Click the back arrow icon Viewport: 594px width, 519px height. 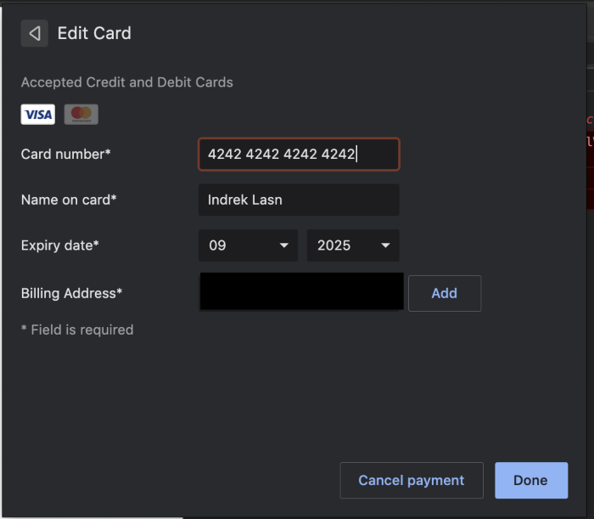(35, 33)
